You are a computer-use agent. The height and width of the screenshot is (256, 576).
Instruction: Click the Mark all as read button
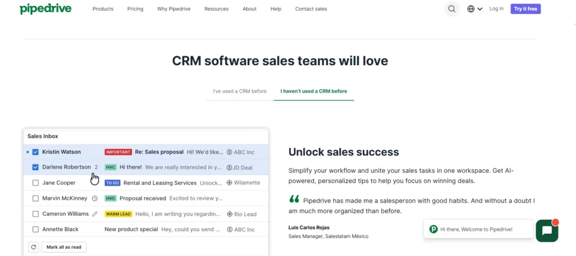64,247
